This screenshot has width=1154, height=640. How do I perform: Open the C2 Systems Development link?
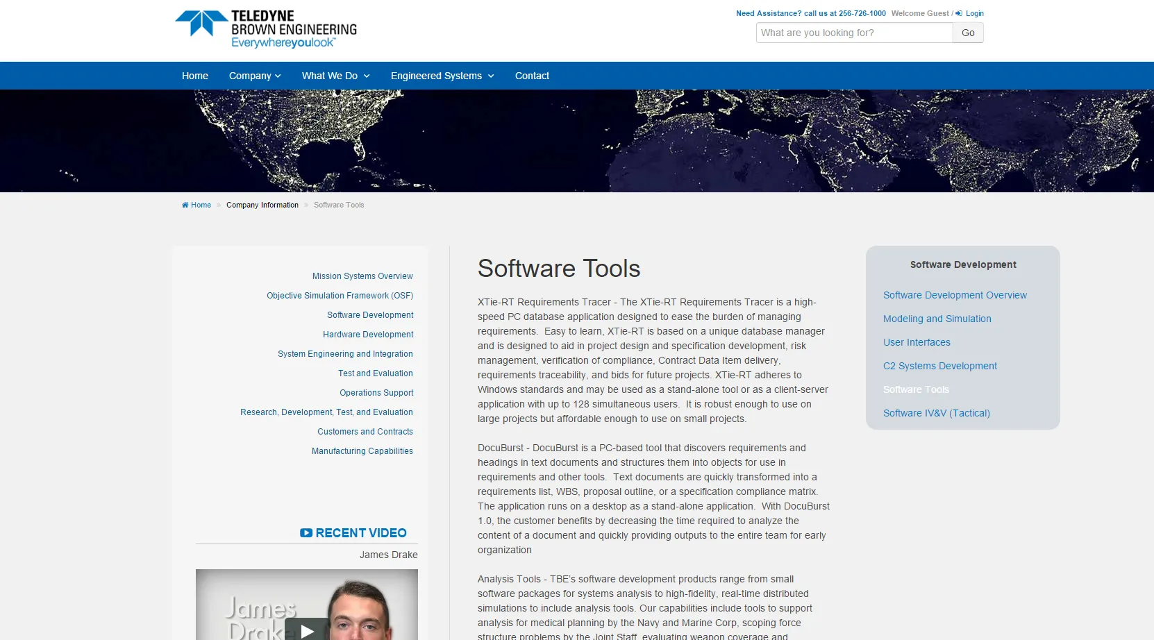click(940, 366)
